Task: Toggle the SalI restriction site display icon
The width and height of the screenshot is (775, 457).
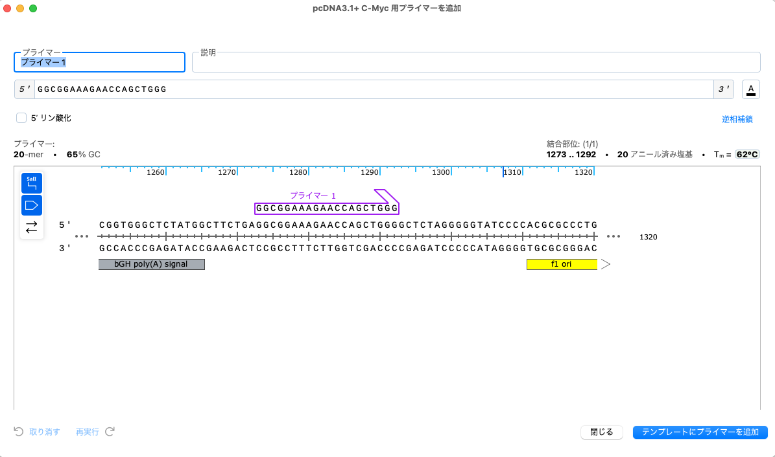Action: (x=31, y=183)
